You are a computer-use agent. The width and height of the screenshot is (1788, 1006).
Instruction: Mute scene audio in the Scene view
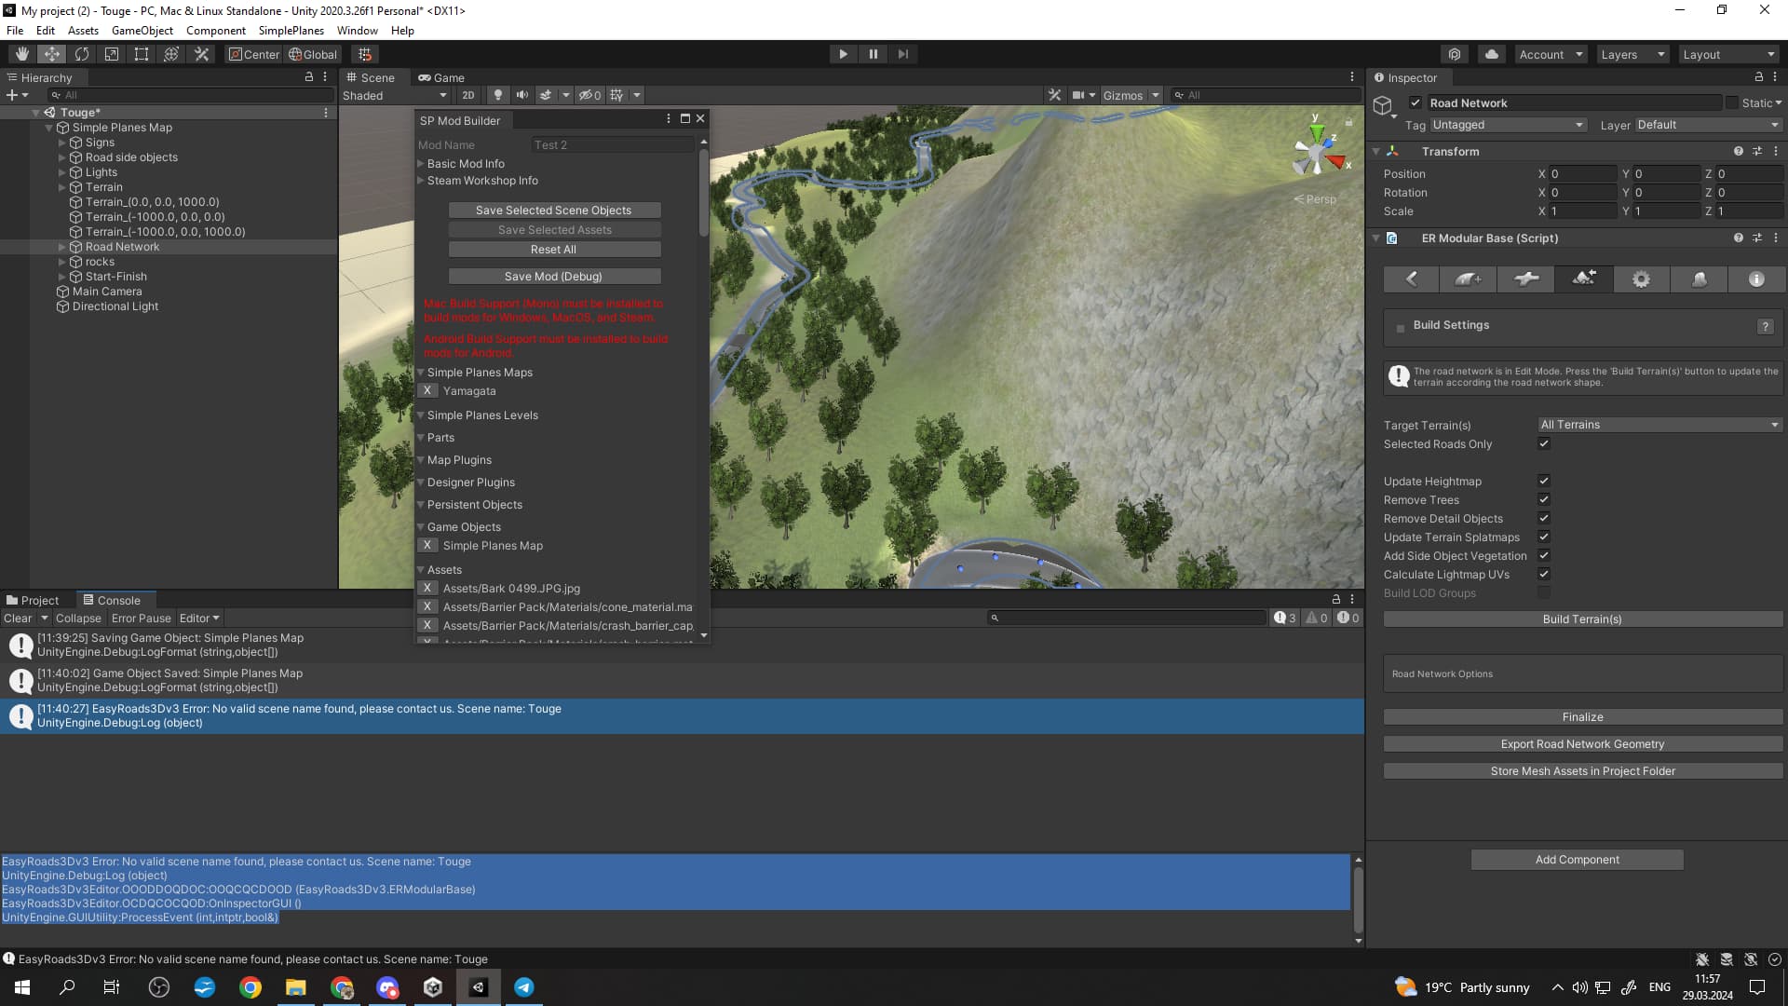coord(522,94)
